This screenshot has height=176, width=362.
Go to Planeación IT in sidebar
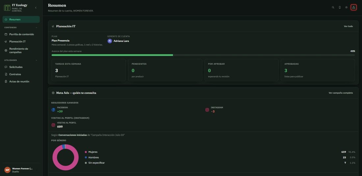pyautogui.click(x=21, y=42)
